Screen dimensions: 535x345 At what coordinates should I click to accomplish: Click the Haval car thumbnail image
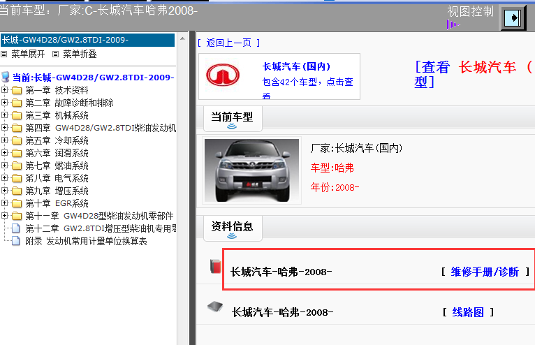(x=252, y=170)
